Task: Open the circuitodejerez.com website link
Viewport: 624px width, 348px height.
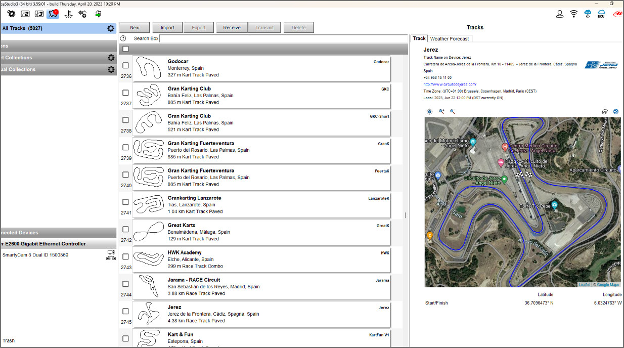Action: (x=450, y=84)
